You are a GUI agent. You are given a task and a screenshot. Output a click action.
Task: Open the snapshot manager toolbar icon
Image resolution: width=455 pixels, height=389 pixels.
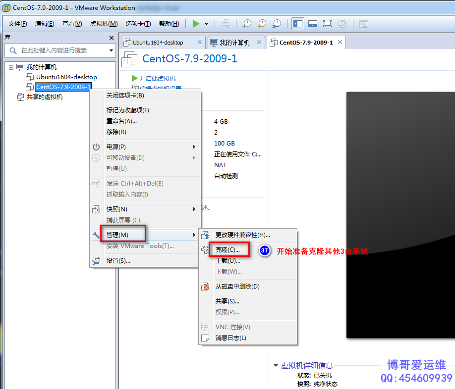[277, 24]
